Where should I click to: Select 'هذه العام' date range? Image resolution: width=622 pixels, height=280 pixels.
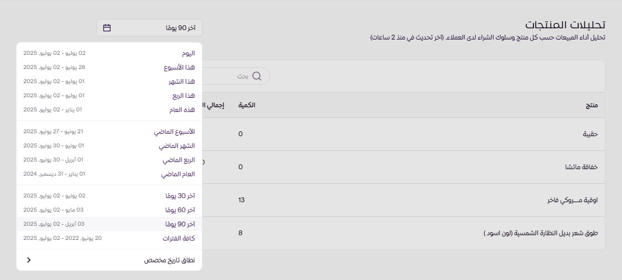point(109,110)
